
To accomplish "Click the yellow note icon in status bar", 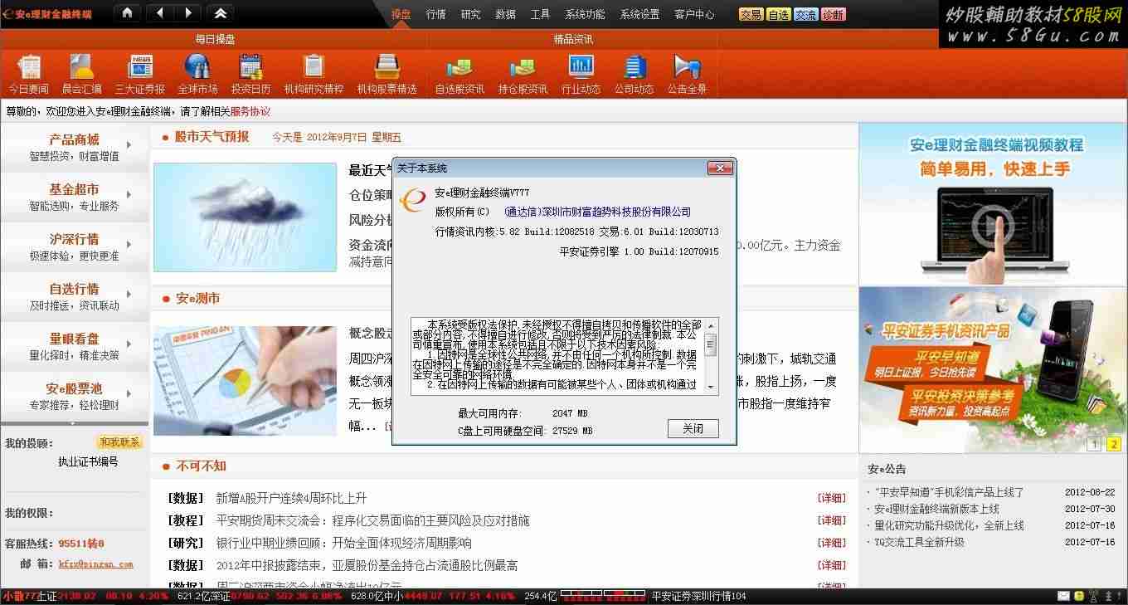I will [x=1079, y=597].
